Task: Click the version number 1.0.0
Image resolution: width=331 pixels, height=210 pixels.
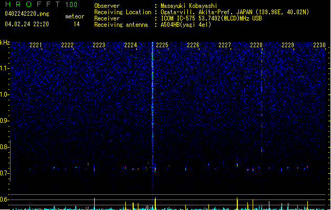Action: 71,5
